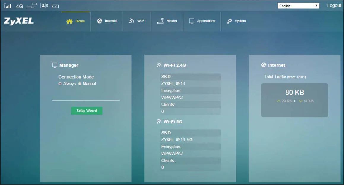Click the Manager panel monitor icon

(x=55, y=65)
